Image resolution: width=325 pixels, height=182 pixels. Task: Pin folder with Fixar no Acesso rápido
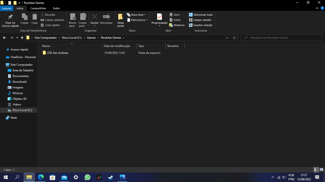[x=10, y=20]
